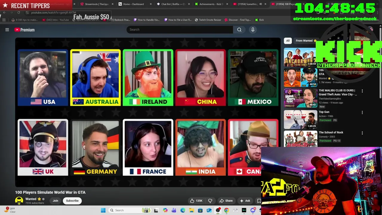This screenshot has height=215, width=382.
Task: Click the browser address bar URL
Action: (x=53, y=13)
